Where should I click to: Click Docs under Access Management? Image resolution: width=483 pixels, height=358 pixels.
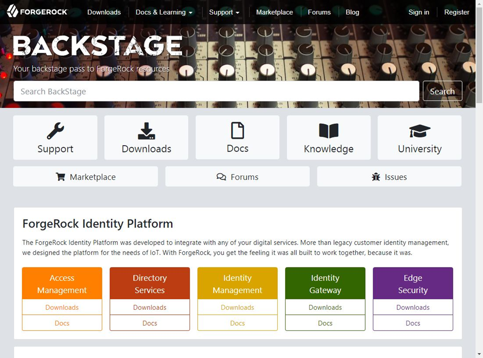[x=62, y=323]
